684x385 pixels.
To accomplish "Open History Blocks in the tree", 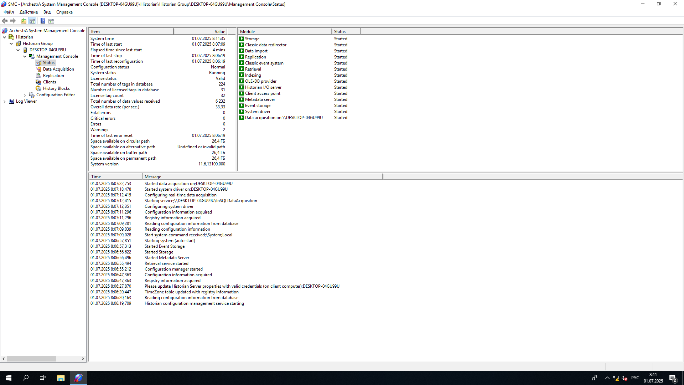I will click(56, 88).
